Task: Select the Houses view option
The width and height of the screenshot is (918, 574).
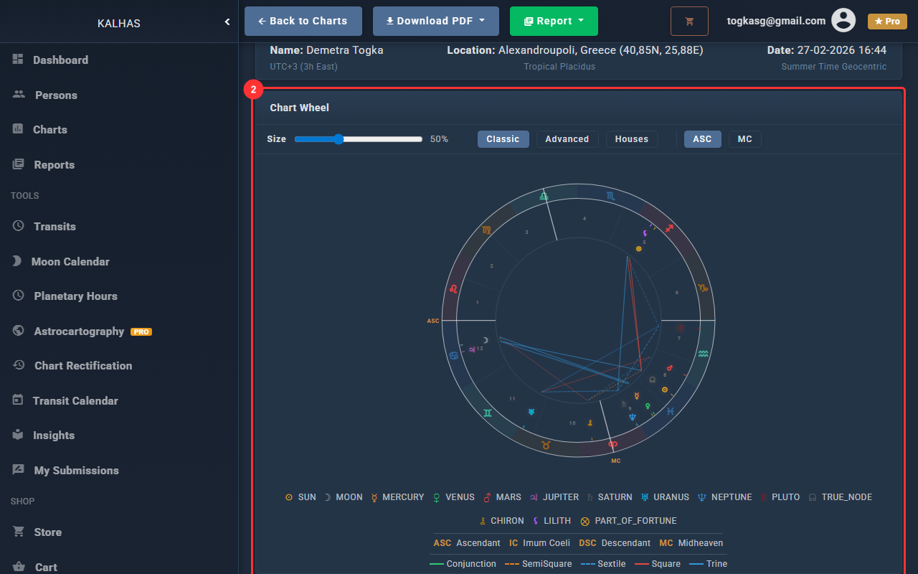Action: (631, 139)
